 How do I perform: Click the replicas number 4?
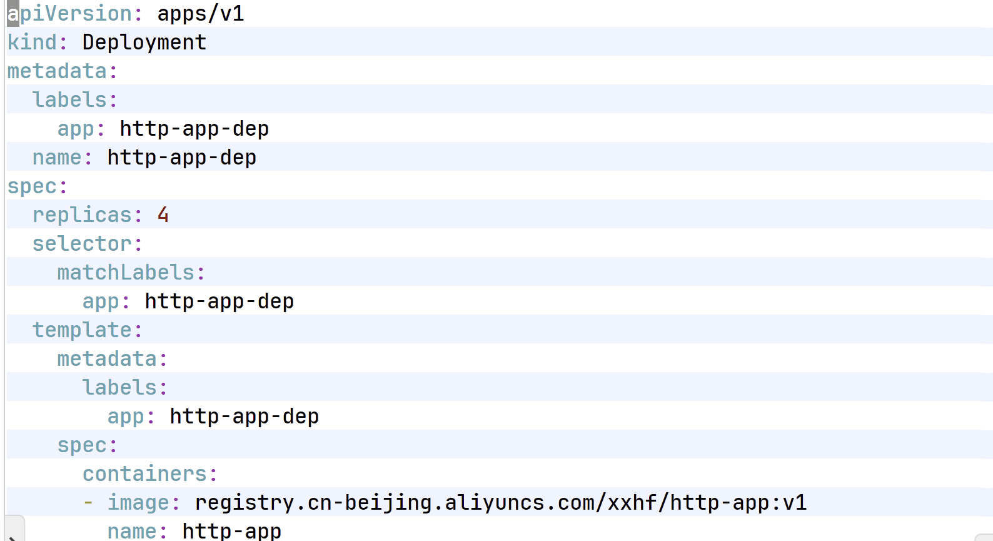pos(163,215)
